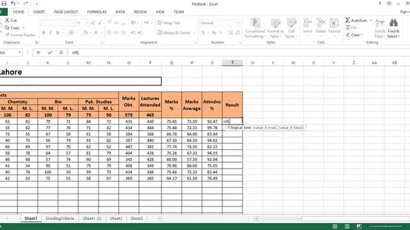Switch to the HOME ribbon tab

coord(19,11)
